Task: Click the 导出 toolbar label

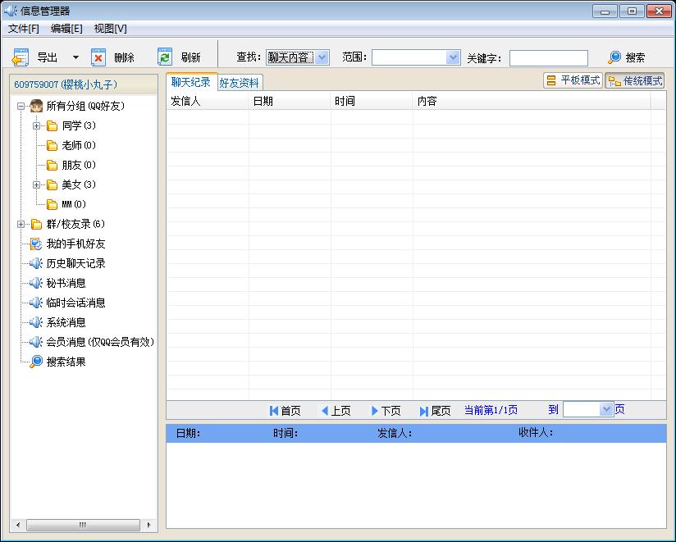Action: click(47, 57)
